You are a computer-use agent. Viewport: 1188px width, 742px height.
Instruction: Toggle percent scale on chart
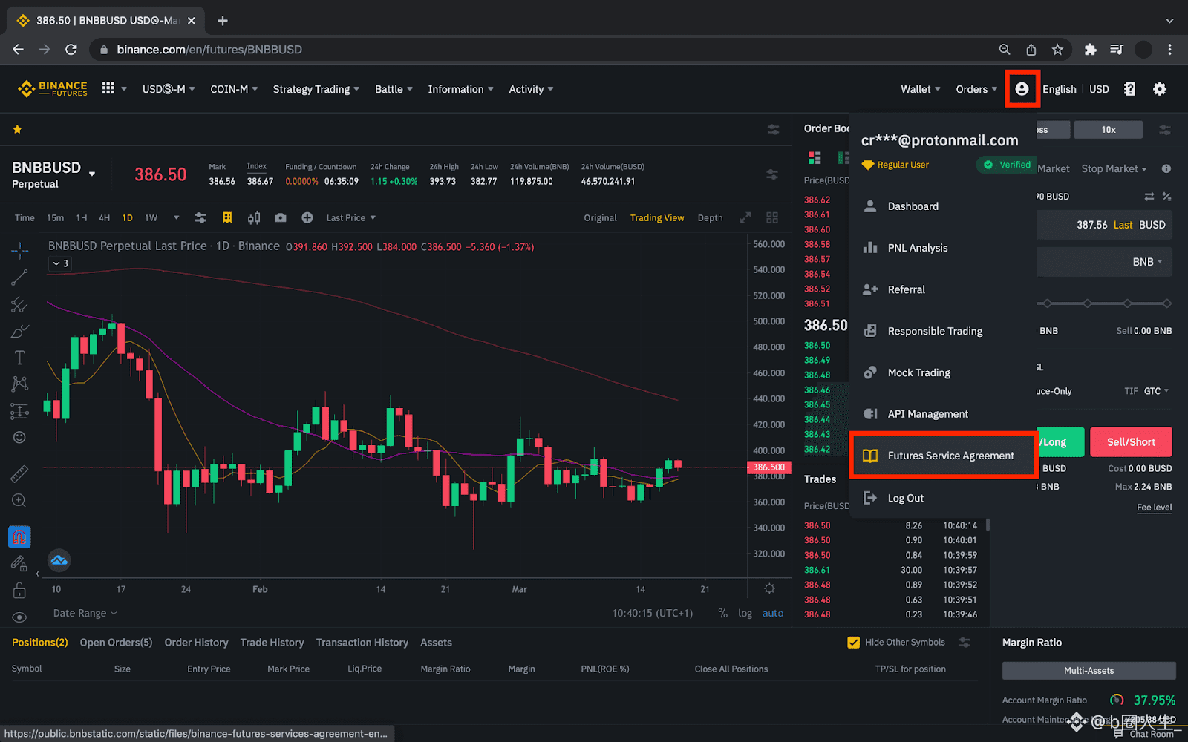click(722, 614)
